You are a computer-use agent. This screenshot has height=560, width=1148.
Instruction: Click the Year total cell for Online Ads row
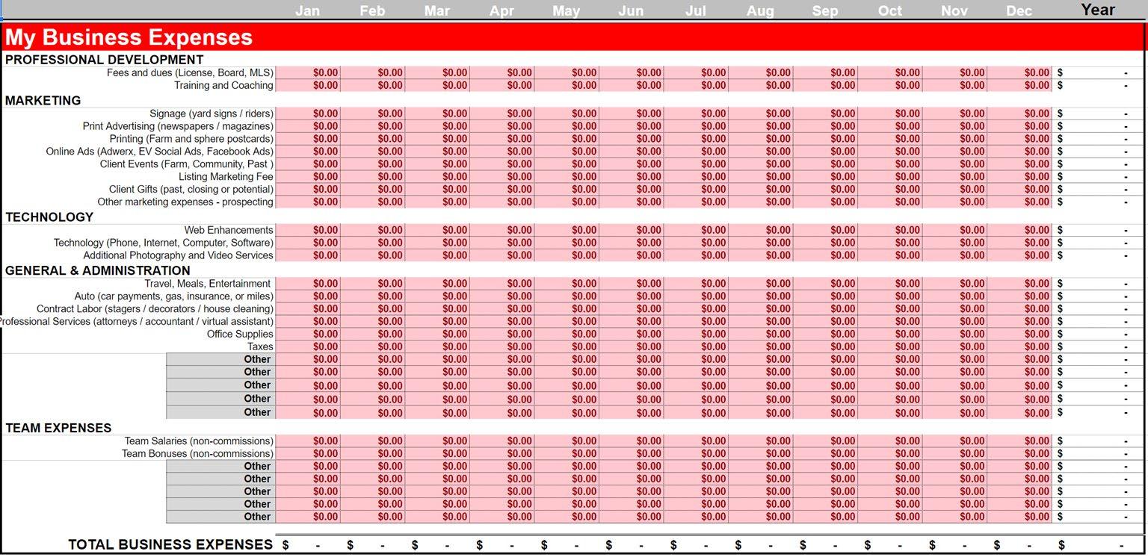(1098, 152)
